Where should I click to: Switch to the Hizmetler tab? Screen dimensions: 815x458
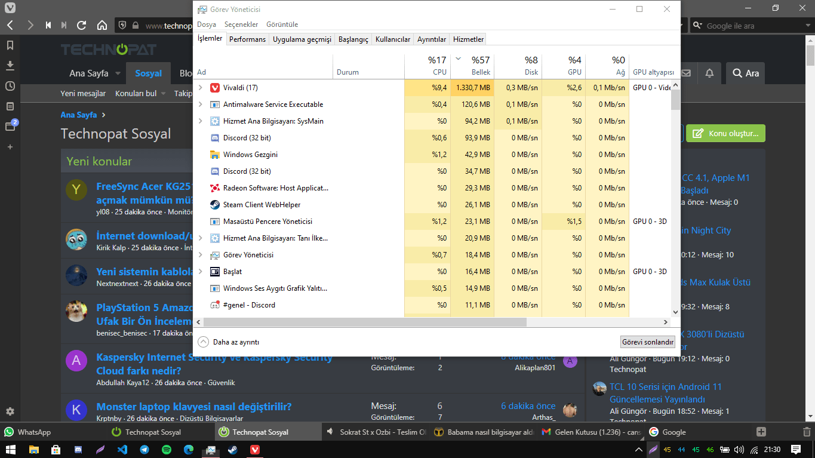click(469, 39)
